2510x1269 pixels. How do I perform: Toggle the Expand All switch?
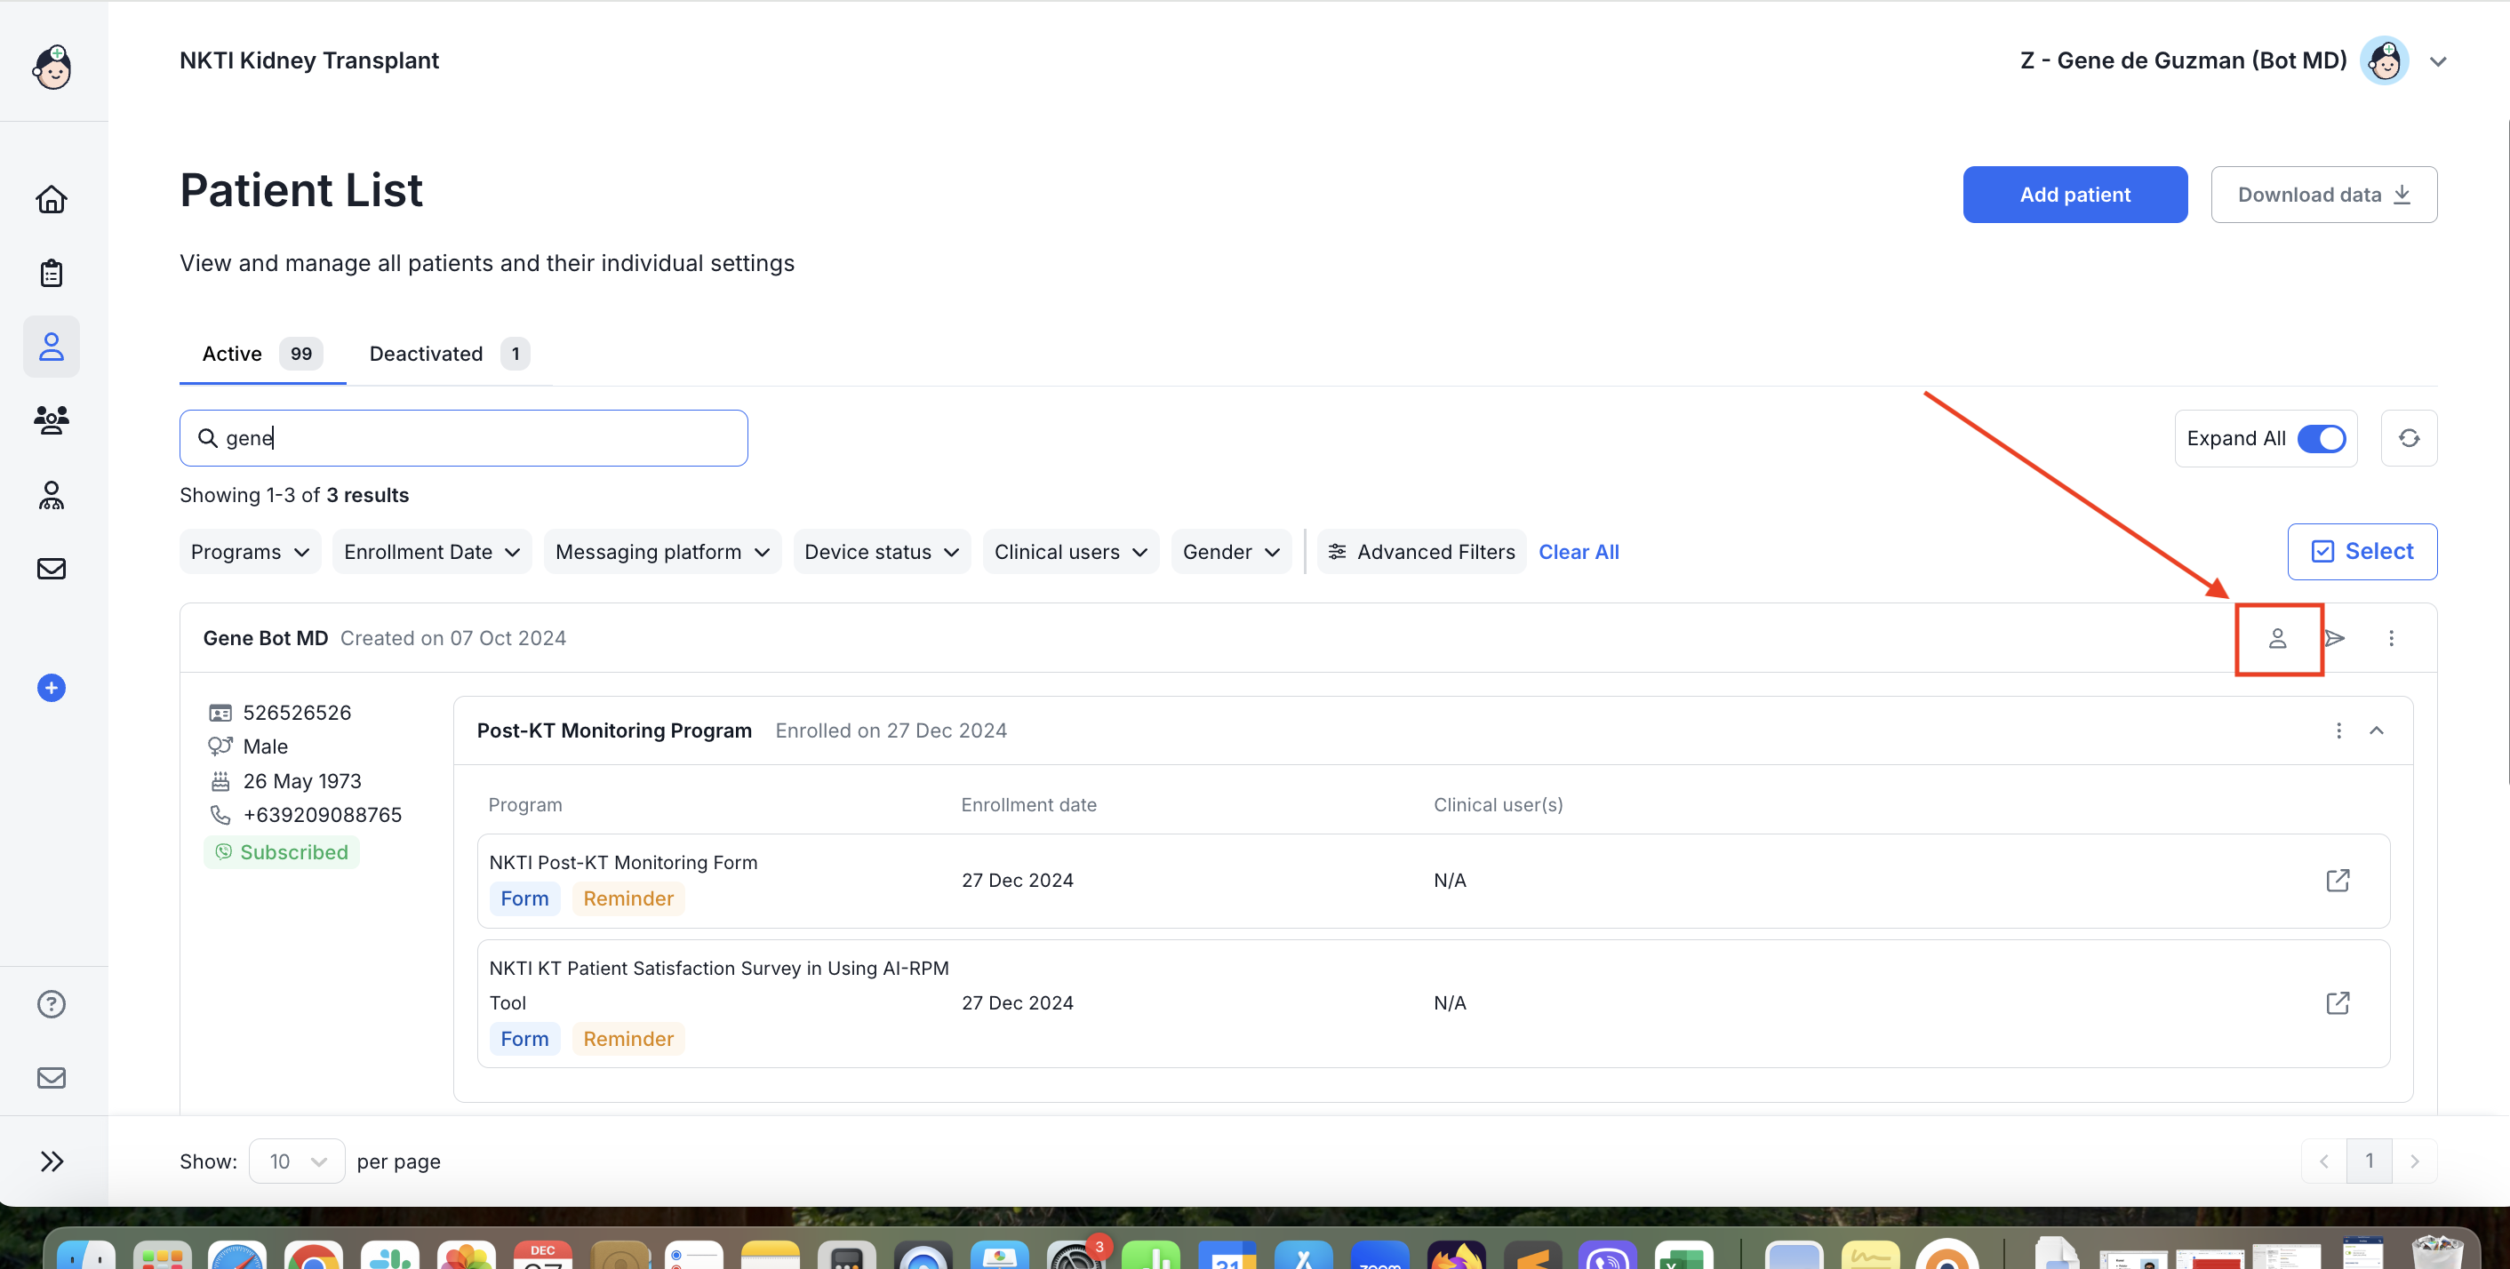point(2321,438)
